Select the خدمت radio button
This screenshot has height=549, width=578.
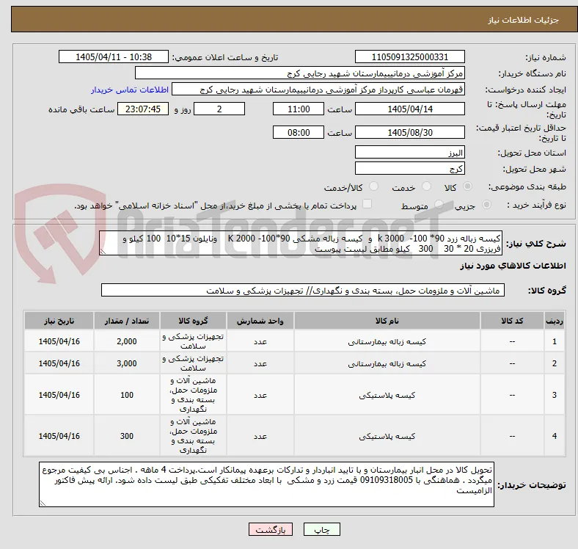426,186
